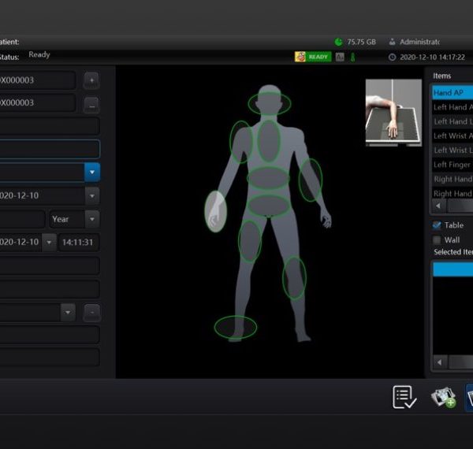Image resolution: width=473 pixels, height=449 pixels.
Task: Click the green thermometer status icon
Action: pyautogui.click(x=353, y=57)
